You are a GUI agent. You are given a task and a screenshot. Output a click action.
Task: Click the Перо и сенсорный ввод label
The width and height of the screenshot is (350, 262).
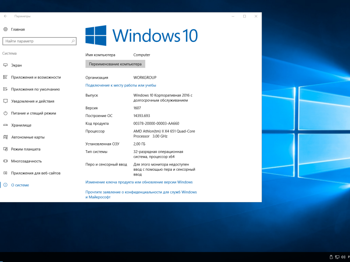click(x=106, y=165)
